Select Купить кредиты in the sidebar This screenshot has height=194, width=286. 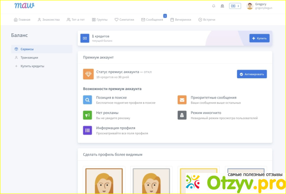[32, 66]
